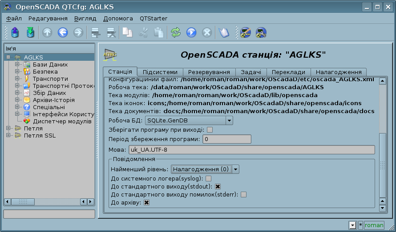Click the 'roman' user button in status bar
Screen dimensions: 396x232
coord(374,225)
